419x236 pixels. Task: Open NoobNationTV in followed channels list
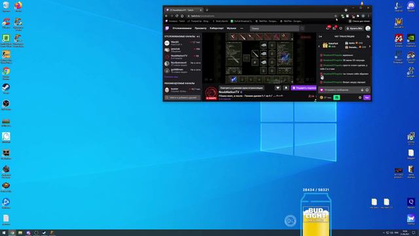tap(183, 56)
